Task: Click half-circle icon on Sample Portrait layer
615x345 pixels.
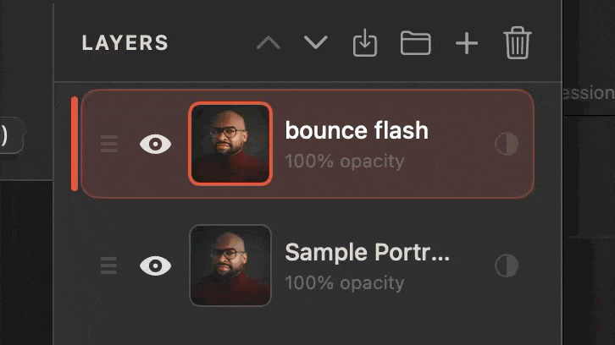Action: [506, 266]
